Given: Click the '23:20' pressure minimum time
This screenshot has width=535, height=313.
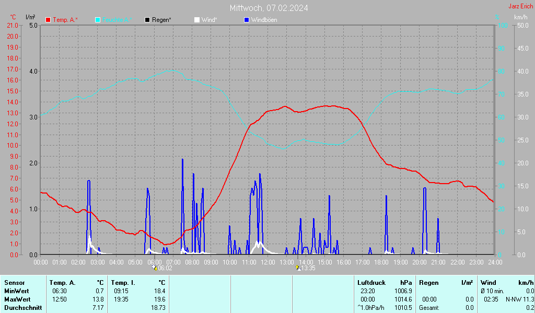Looking at the screenshot, I should click(368, 291).
